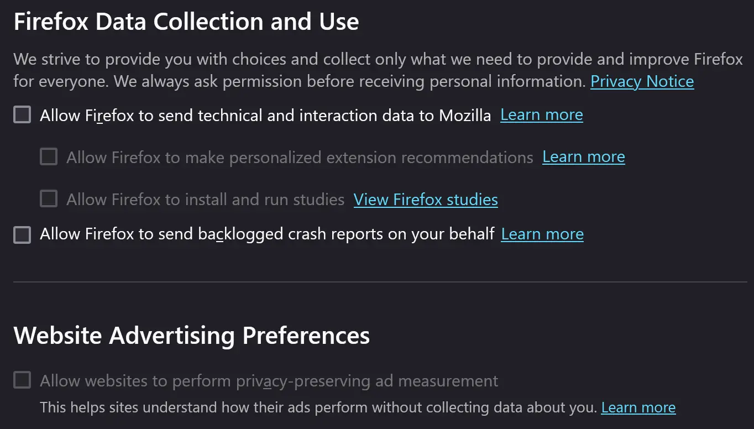This screenshot has width=754, height=429.
Task: Tick the personalized extension recommendations checkbox
Action: [x=49, y=157]
